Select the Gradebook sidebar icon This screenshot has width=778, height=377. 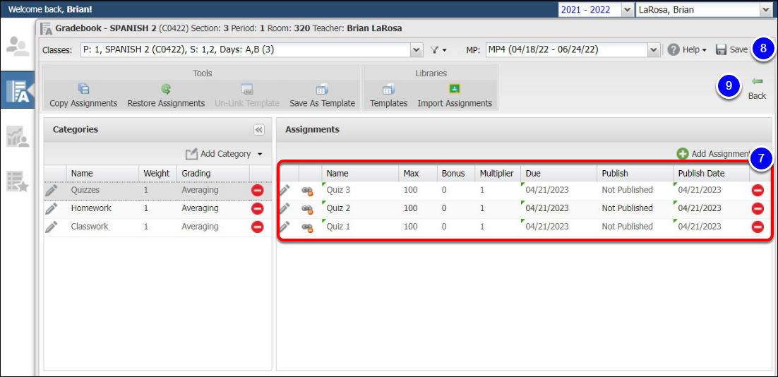[18, 91]
